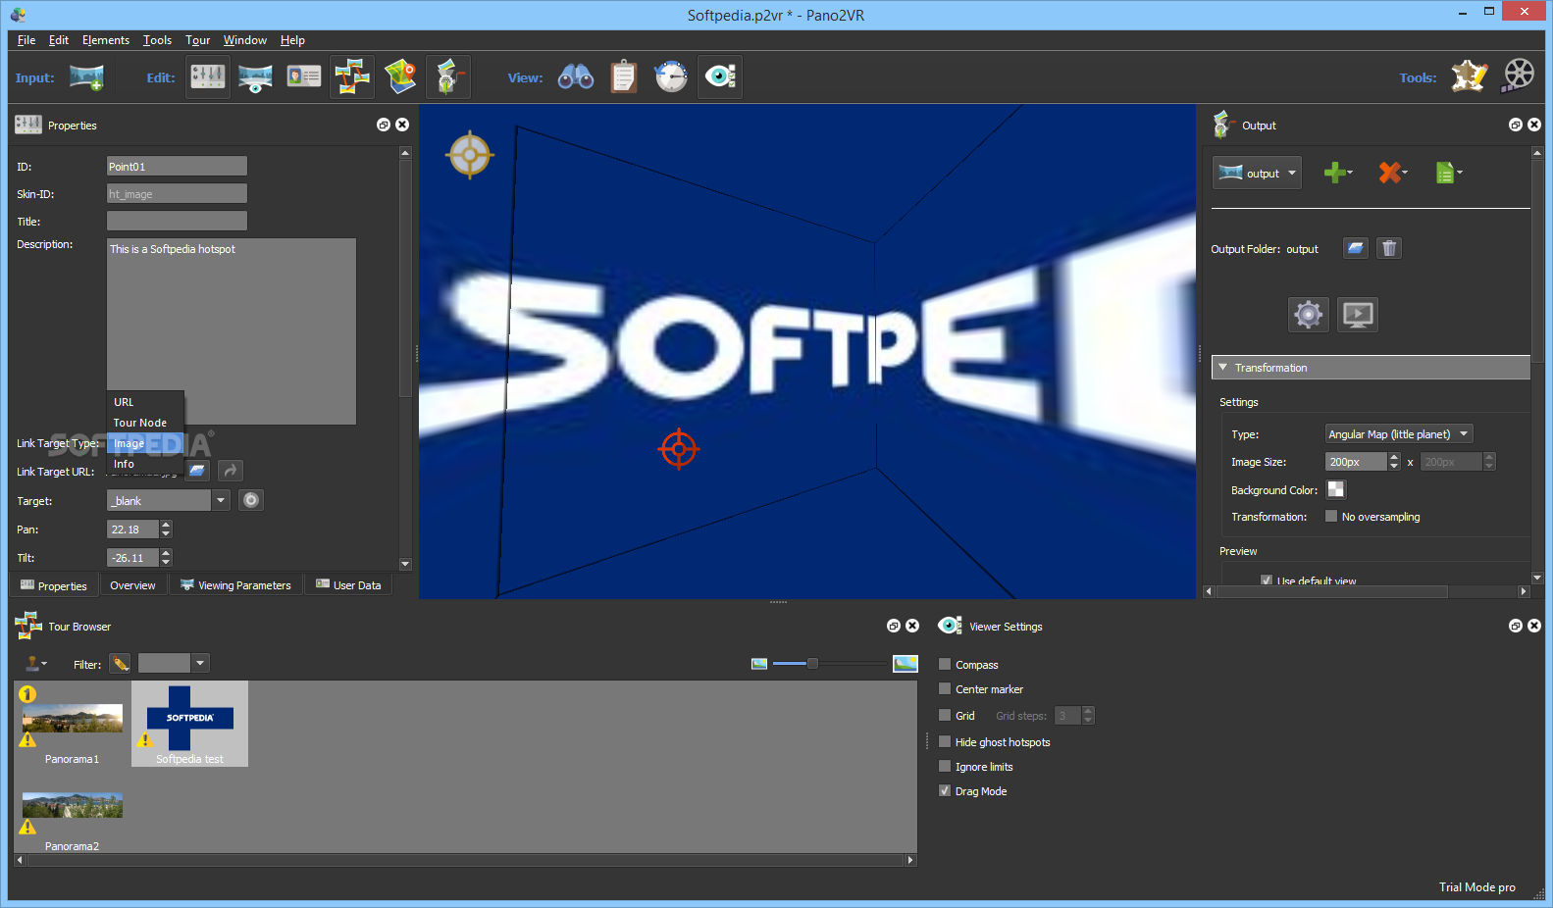Open the Skin Editor tool icon
1553x908 pixels.
click(x=1470, y=76)
